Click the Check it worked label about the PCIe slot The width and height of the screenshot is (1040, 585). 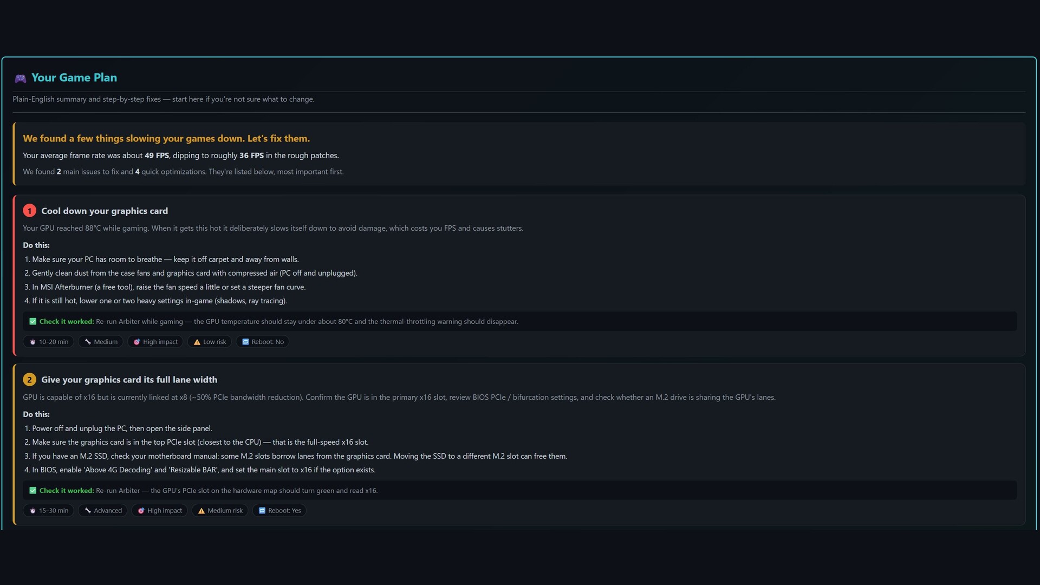coord(67,490)
